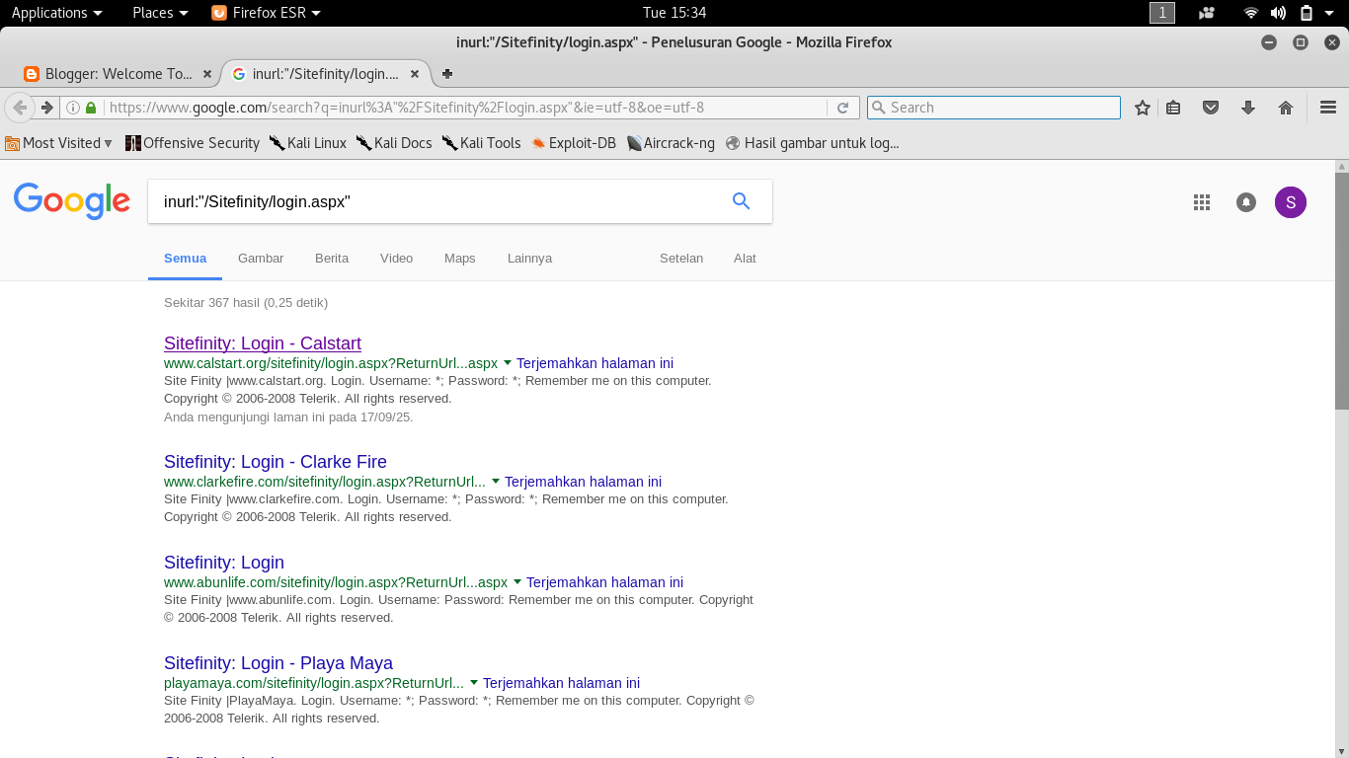Select the Gambar search tab
This screenshot has width=1349, height=758.
pyautogui.click(x=261, y=258)
